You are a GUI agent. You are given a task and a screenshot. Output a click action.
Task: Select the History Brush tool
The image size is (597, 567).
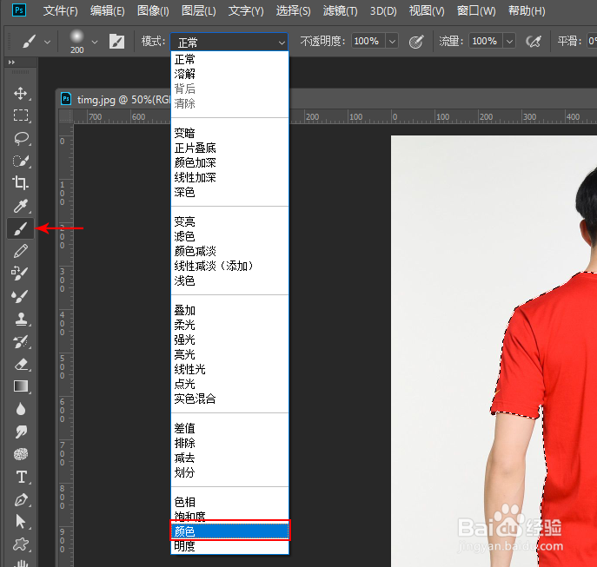click(x=21, y=342)
